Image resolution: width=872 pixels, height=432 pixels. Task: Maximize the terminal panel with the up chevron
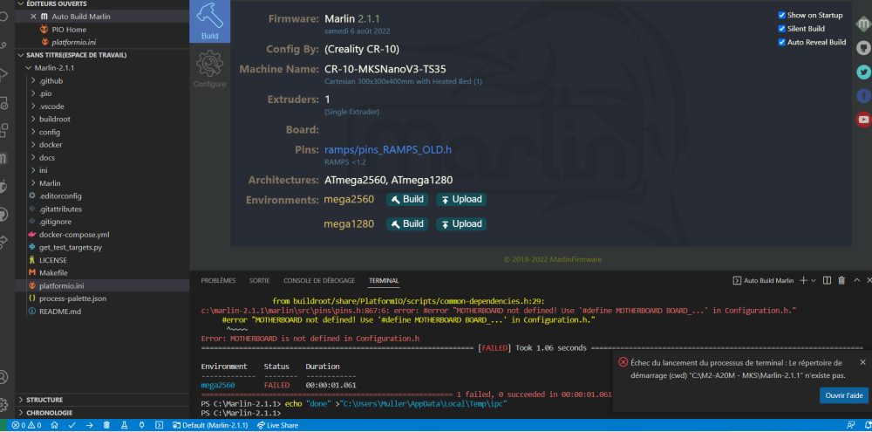coord(856,280)
